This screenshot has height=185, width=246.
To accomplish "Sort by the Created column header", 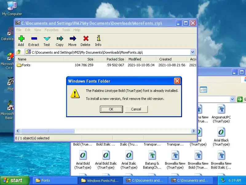I will [x=172, y=59].
